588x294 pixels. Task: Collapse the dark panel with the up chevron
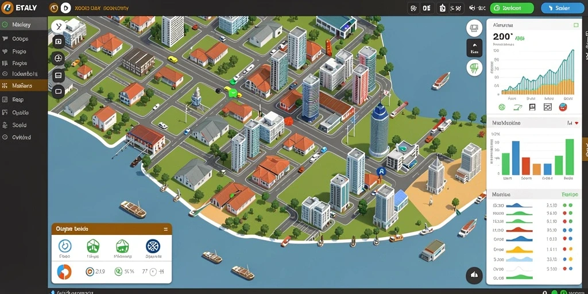[x=474, y=48]
